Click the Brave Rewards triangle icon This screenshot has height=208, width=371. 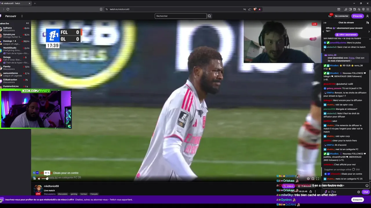(x=259, y=9)
